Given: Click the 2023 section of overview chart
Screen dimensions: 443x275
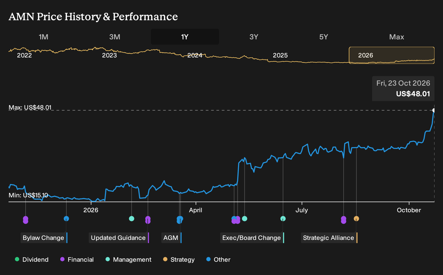Looking at the screenshot, I should 110,55.
